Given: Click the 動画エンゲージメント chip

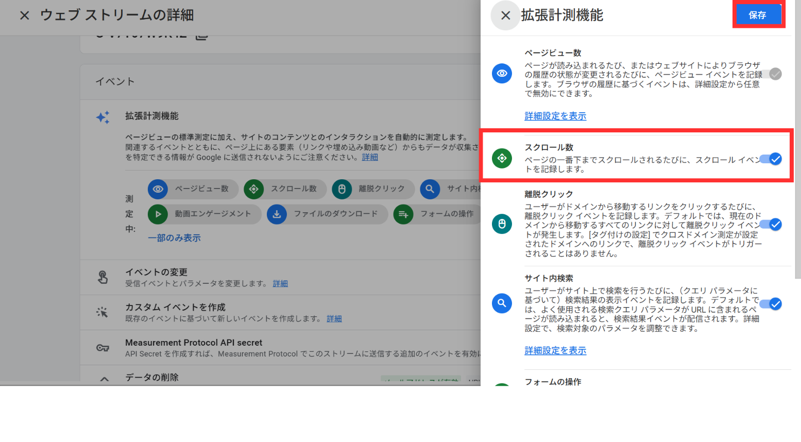Looking at the screenshot, I should [204, 214].
